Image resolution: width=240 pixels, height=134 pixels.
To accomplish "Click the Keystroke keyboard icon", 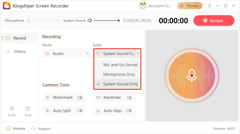I will click(98, 97).
